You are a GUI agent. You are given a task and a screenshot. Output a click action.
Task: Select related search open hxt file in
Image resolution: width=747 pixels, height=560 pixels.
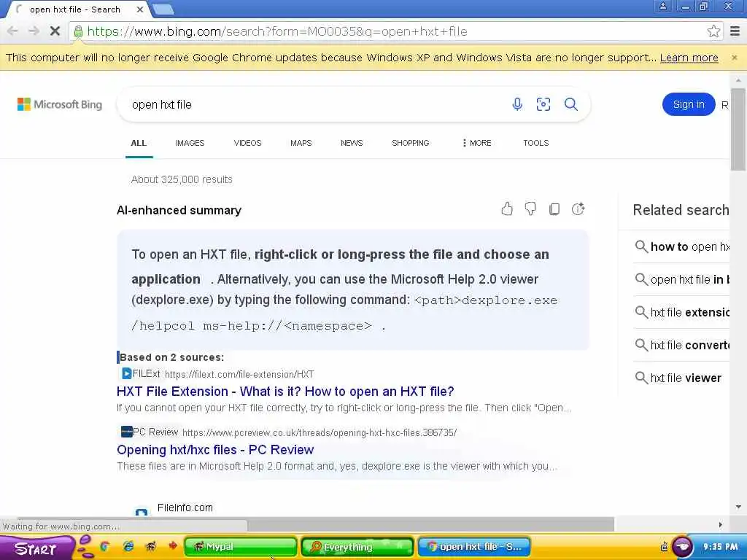682,279
